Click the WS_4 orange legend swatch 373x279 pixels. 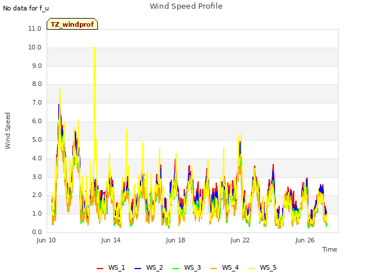click(214, 269)
